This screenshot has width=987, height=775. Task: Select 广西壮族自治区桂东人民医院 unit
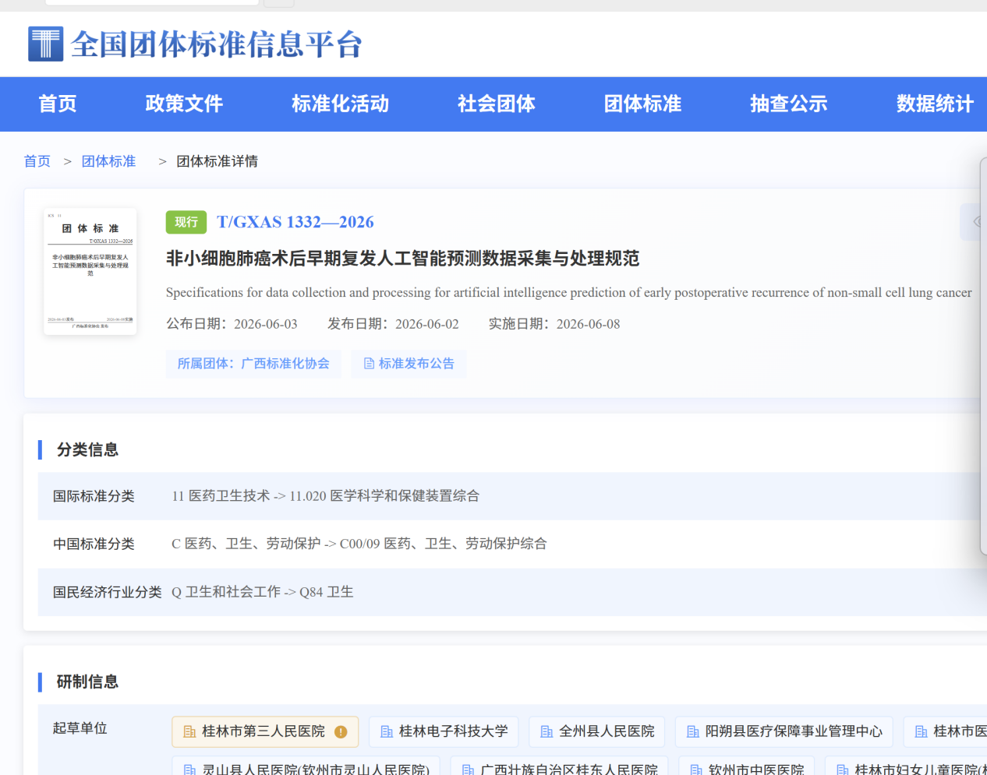coord(560,766)
